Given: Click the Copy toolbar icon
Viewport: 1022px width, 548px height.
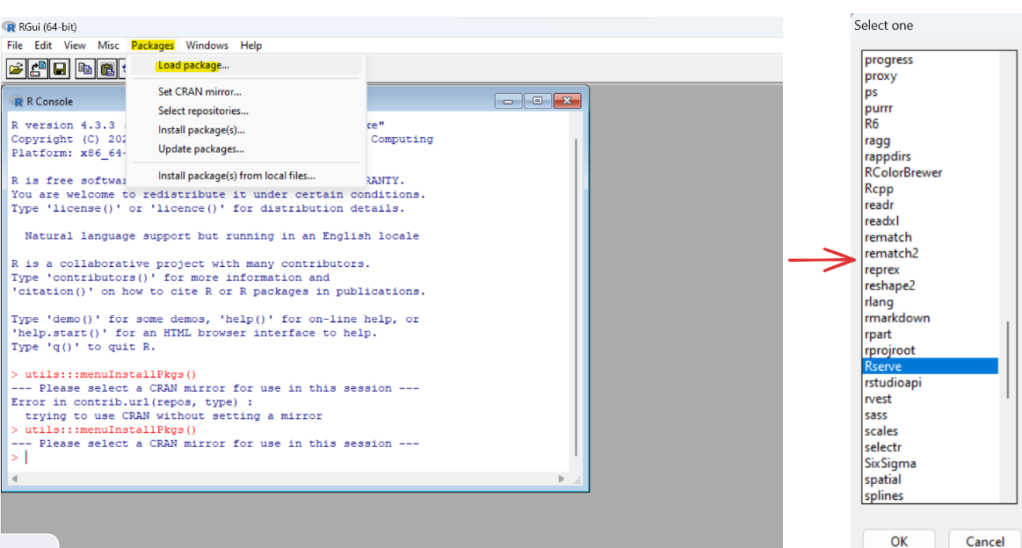Looking at the screenshot, I should [x=84, y=68].
